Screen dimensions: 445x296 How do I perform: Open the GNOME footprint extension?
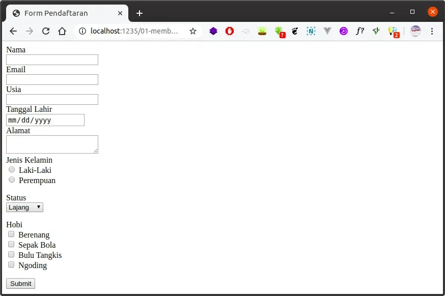point(295,31)
